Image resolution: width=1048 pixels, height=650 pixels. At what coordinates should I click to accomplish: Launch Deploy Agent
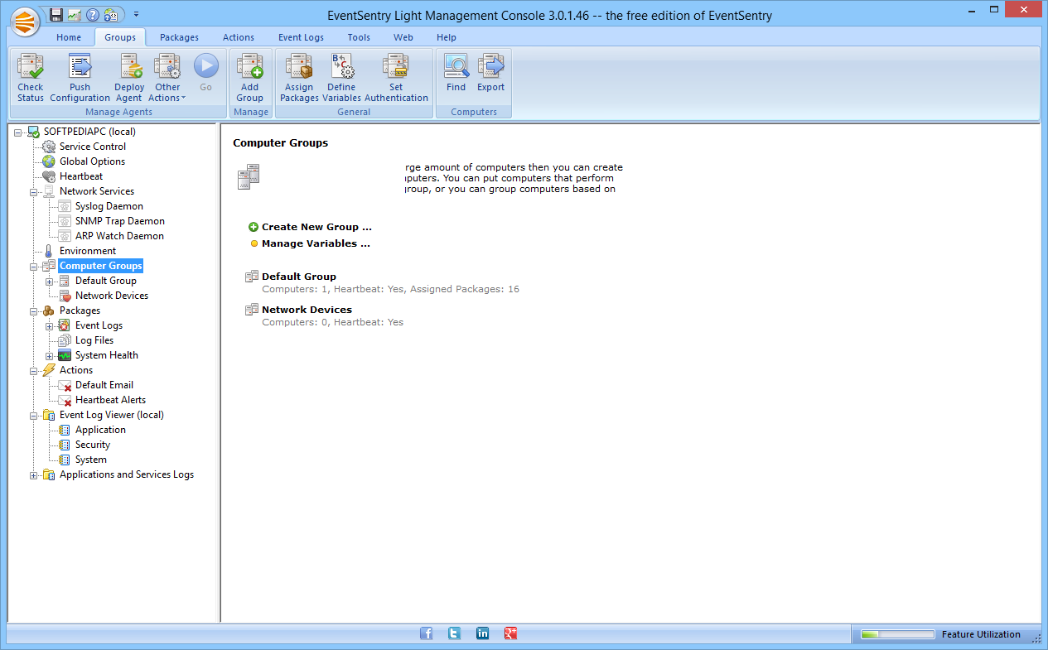(129, 78)
